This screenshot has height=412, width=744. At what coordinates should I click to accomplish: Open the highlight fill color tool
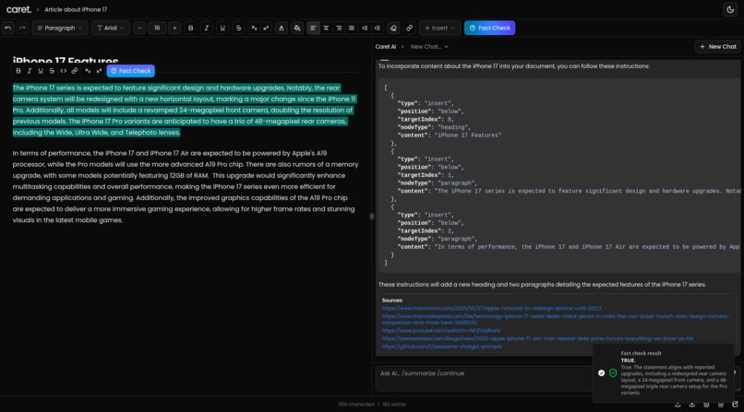pyautogui.click(x=297, y=28)
